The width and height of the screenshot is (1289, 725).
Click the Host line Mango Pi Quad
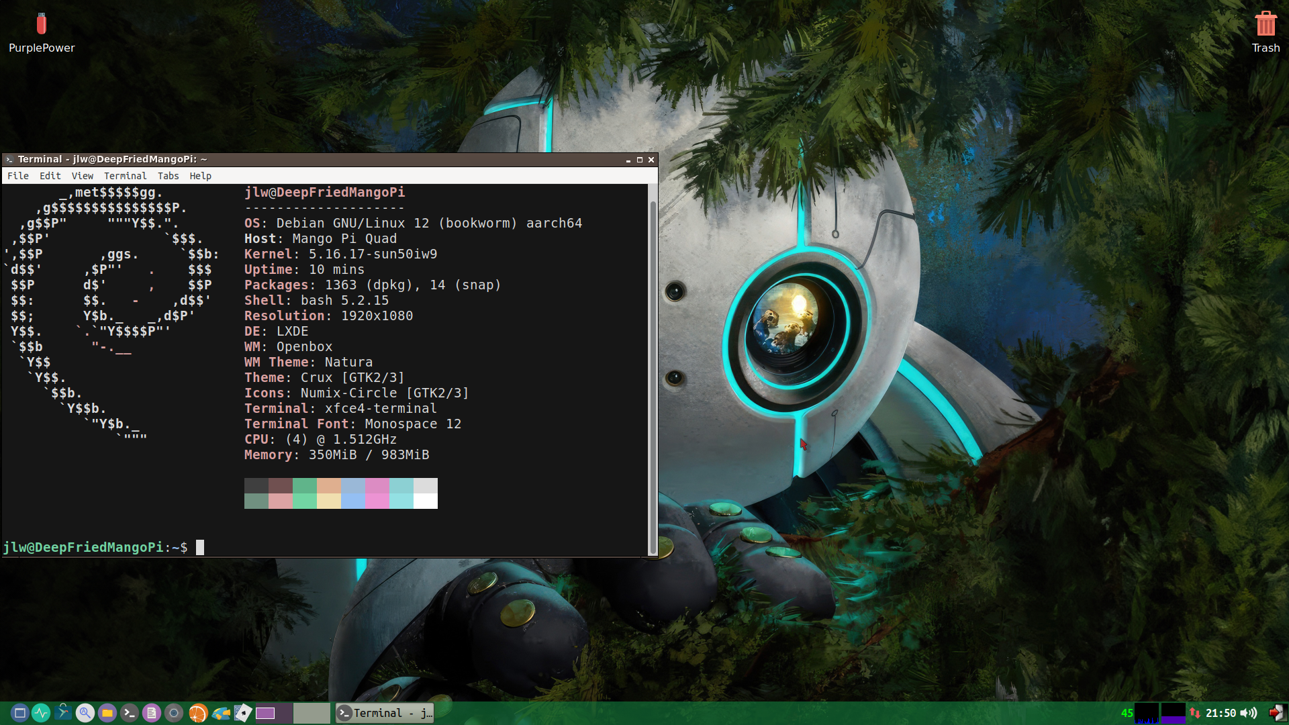pyautogui.click(x=320, y=238)
